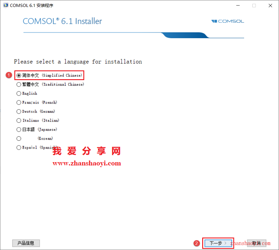
Task: Click the 取消 cancel button
Action: (x=256, y=243)
